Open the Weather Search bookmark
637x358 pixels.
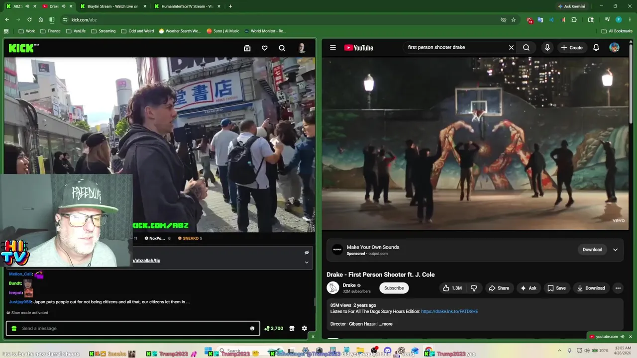180,31
